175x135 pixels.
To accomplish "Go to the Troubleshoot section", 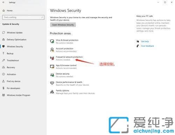I will coord(13,61).
